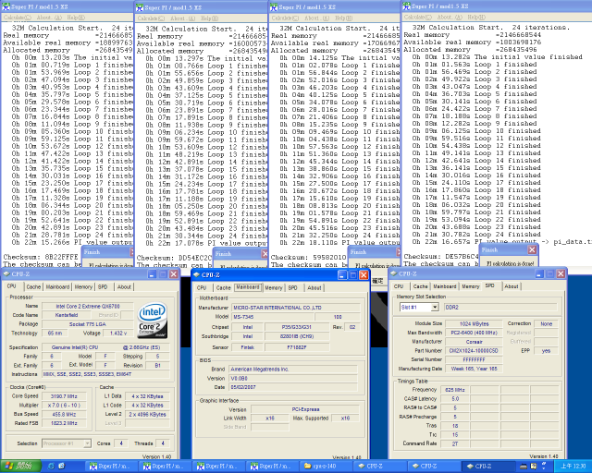Open Help menu in checksum DE57B6C4 Super PI window

pos(476,17)
